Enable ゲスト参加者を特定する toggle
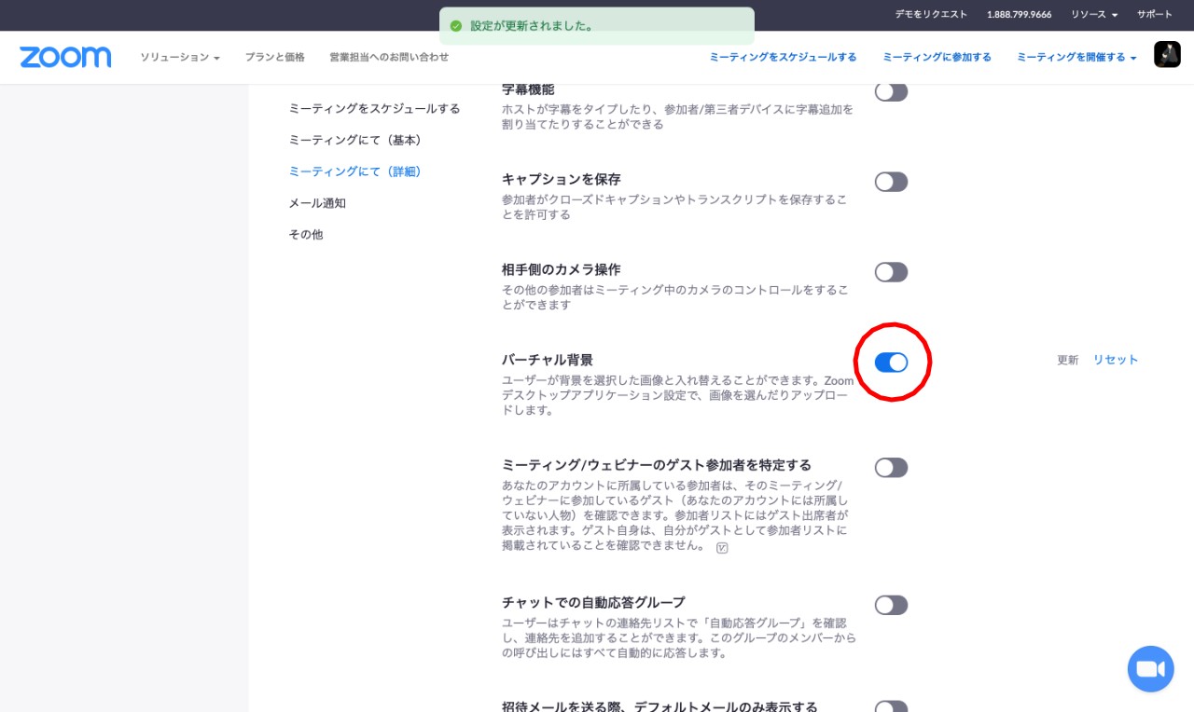This screenshot has width=1194, height=712. click(x=891, y=468)
